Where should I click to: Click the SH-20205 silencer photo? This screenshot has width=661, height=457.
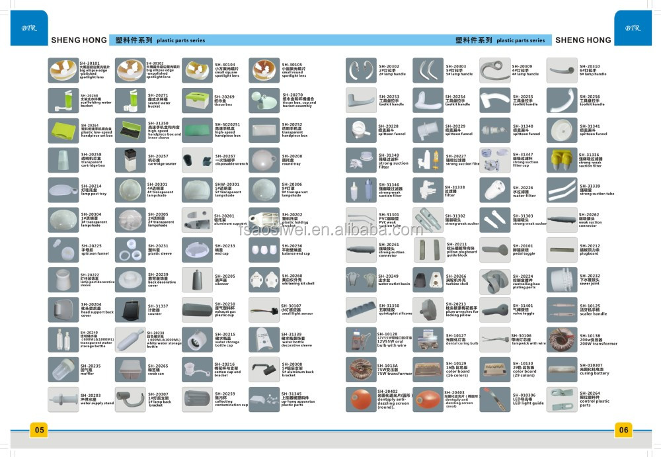pyautogui.click(x=197, y=280)
